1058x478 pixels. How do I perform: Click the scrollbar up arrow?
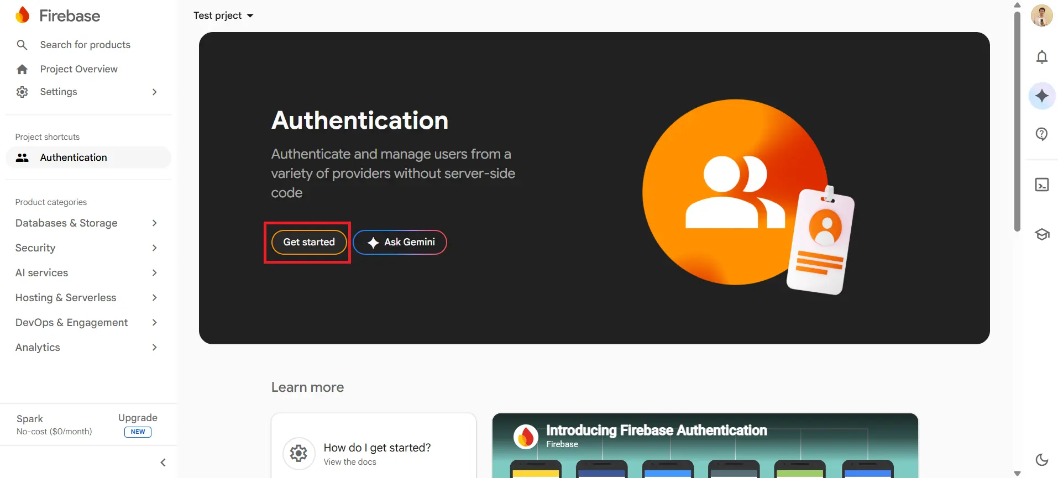(1017, 5)
